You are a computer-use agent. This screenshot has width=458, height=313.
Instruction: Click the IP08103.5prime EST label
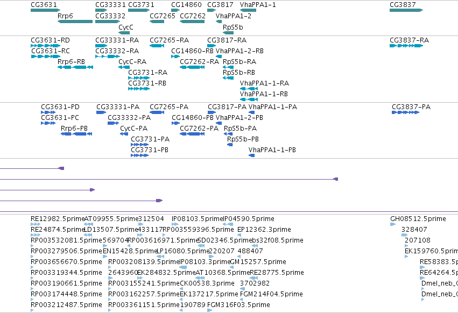coord(198,219)
